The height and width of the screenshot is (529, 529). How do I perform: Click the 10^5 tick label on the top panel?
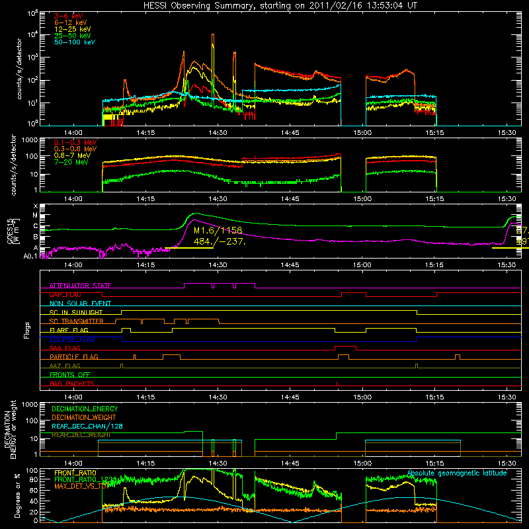(x=32, y=13)
